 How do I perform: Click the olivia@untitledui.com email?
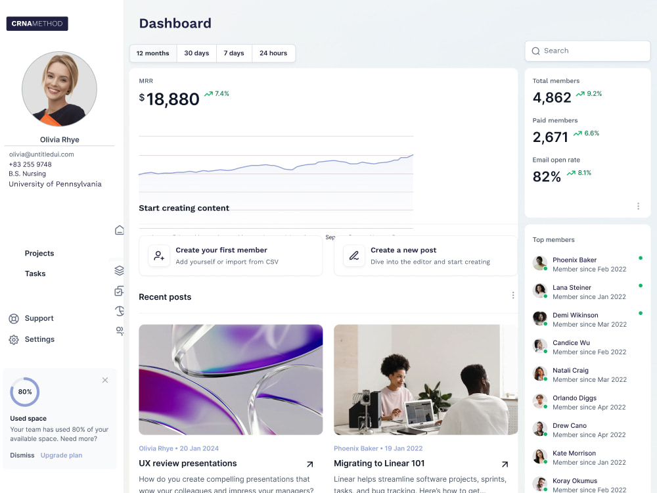pyautogui.click(x=41, y=154)
